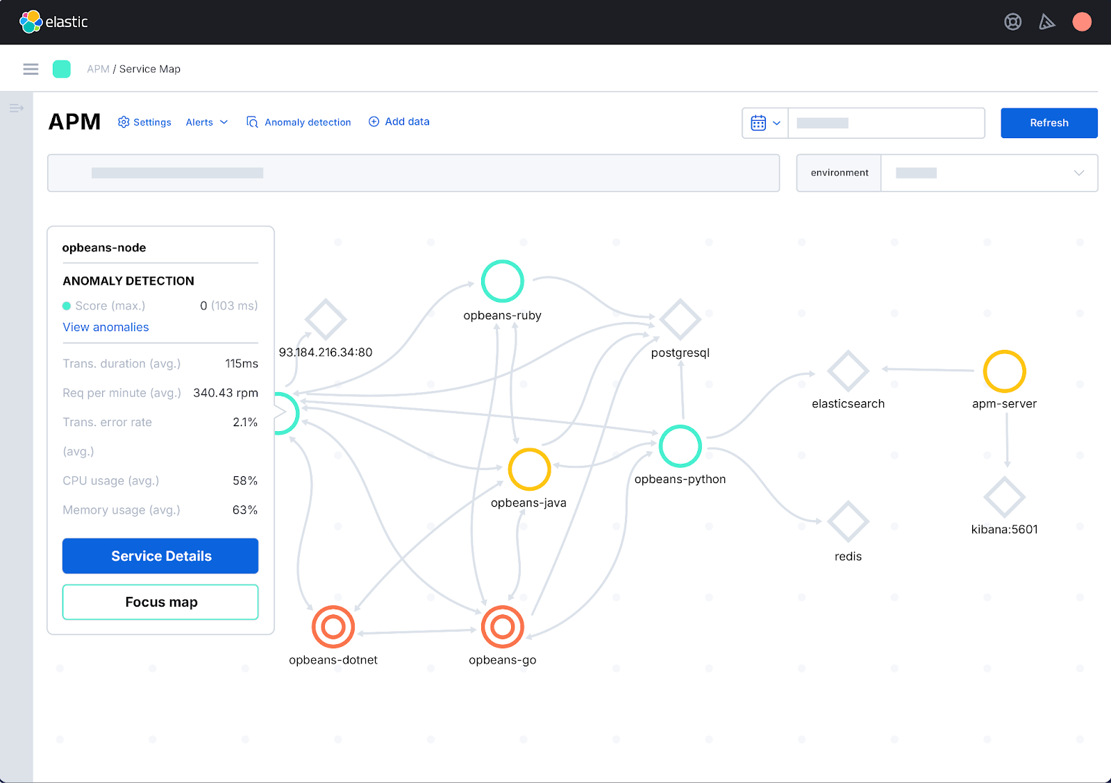Click the user avatar circle

(x=1081, y=22)
